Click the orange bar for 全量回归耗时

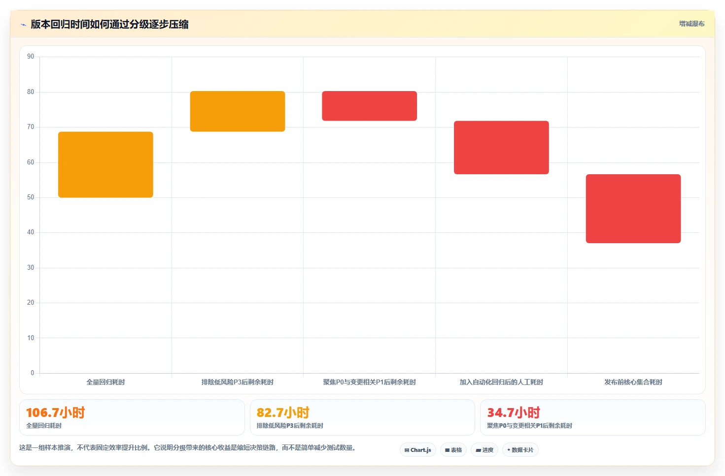105,164
